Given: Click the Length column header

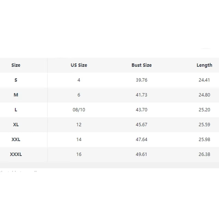Looking at the screenshot, I should pyautogui.click(x=204, y=65).
